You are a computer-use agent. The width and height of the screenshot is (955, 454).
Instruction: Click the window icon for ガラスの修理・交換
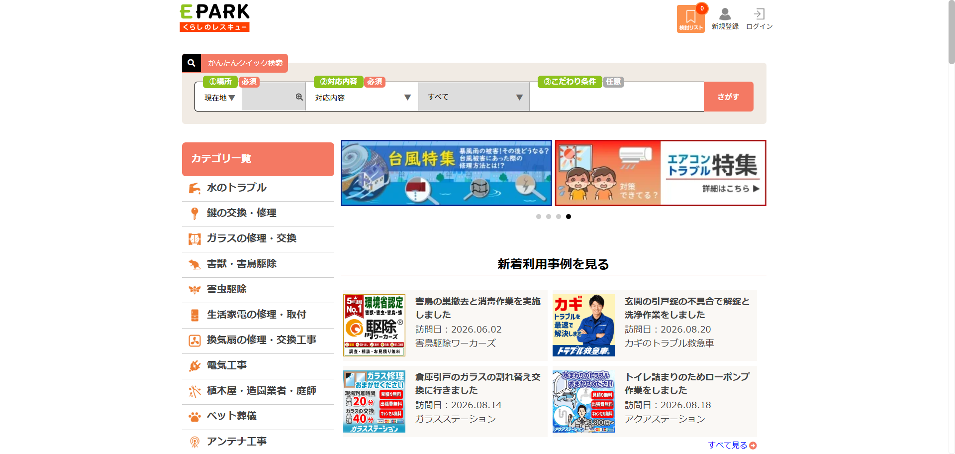(x=194, y=239)
